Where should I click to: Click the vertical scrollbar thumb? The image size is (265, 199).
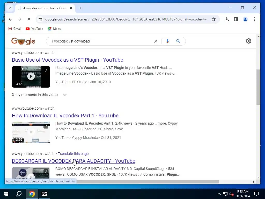click(x=258, y=87)
